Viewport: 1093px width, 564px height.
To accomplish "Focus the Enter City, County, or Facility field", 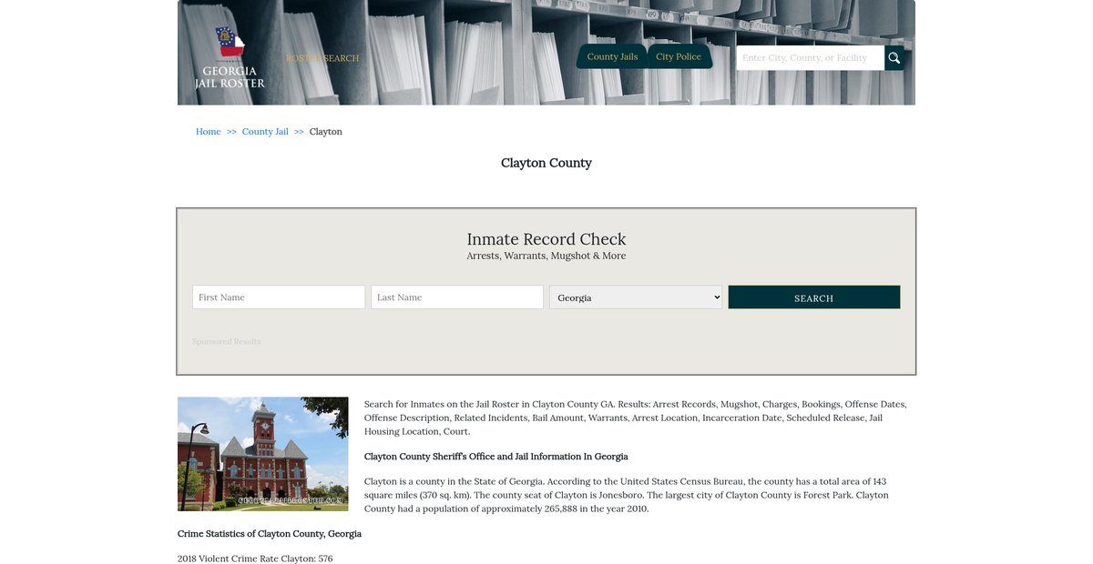I will click(810, 58).
